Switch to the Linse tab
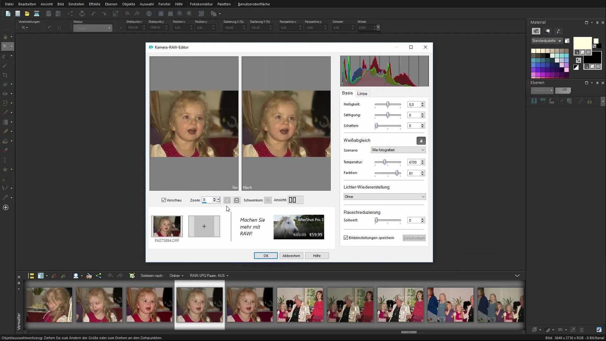The image size is (606, 341). tap(362, 93)
